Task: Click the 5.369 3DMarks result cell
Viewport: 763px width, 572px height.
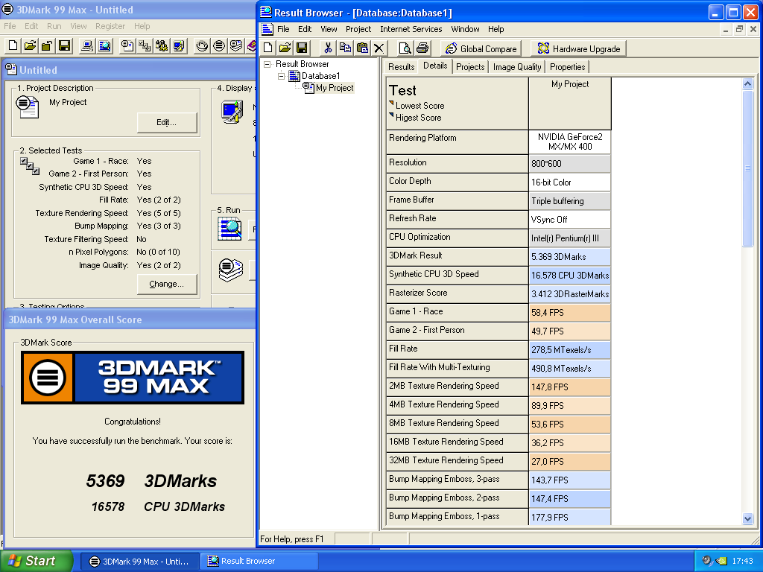Action: click(570, 257)
